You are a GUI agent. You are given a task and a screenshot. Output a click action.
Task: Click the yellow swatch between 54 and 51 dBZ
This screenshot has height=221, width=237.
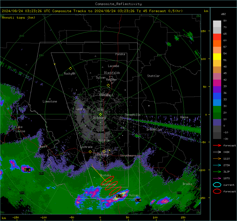(x=217, y=57)
